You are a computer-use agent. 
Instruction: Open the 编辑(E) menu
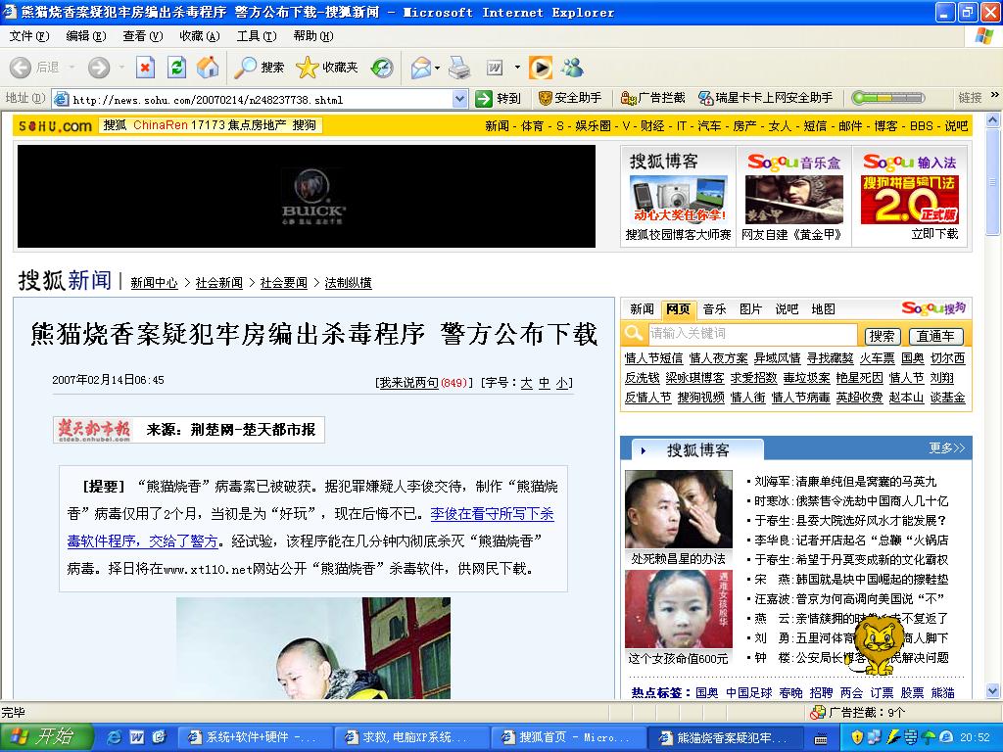click(x=86, y=36)
